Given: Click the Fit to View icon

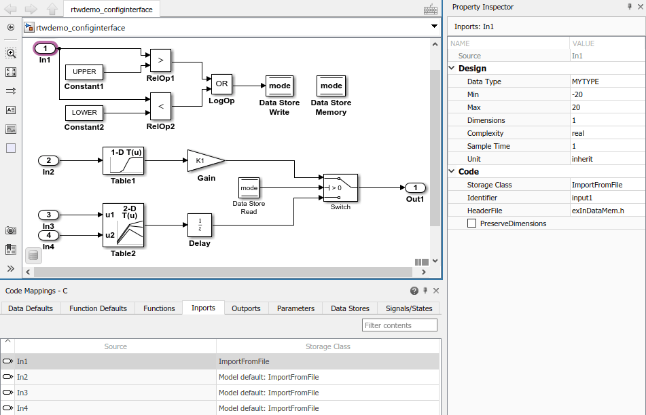Looking at the screenshot, I should 10,72.
